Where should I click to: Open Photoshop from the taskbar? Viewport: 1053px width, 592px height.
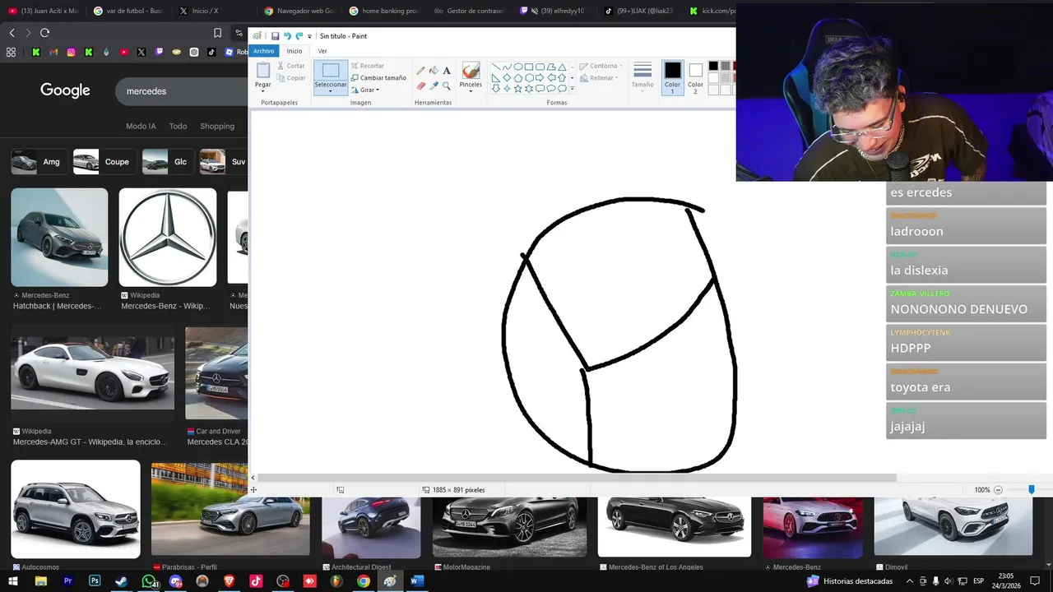tap(95, 580)
